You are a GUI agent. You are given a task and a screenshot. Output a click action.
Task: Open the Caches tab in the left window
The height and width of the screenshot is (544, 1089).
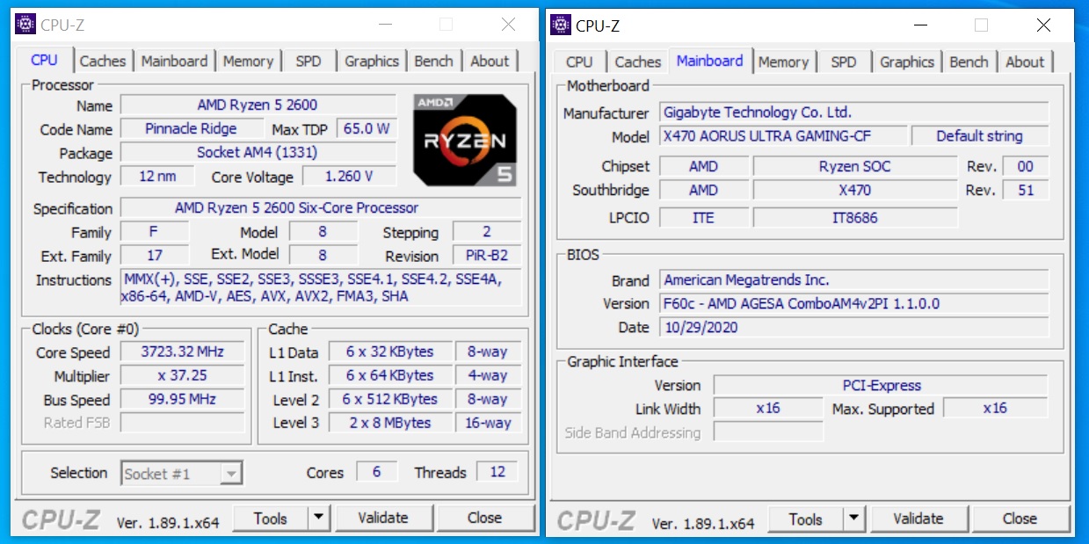[x=103, y=61]
